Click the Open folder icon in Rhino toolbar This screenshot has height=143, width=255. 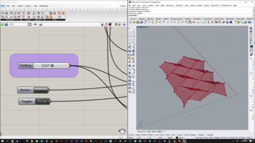coord(134,22)
